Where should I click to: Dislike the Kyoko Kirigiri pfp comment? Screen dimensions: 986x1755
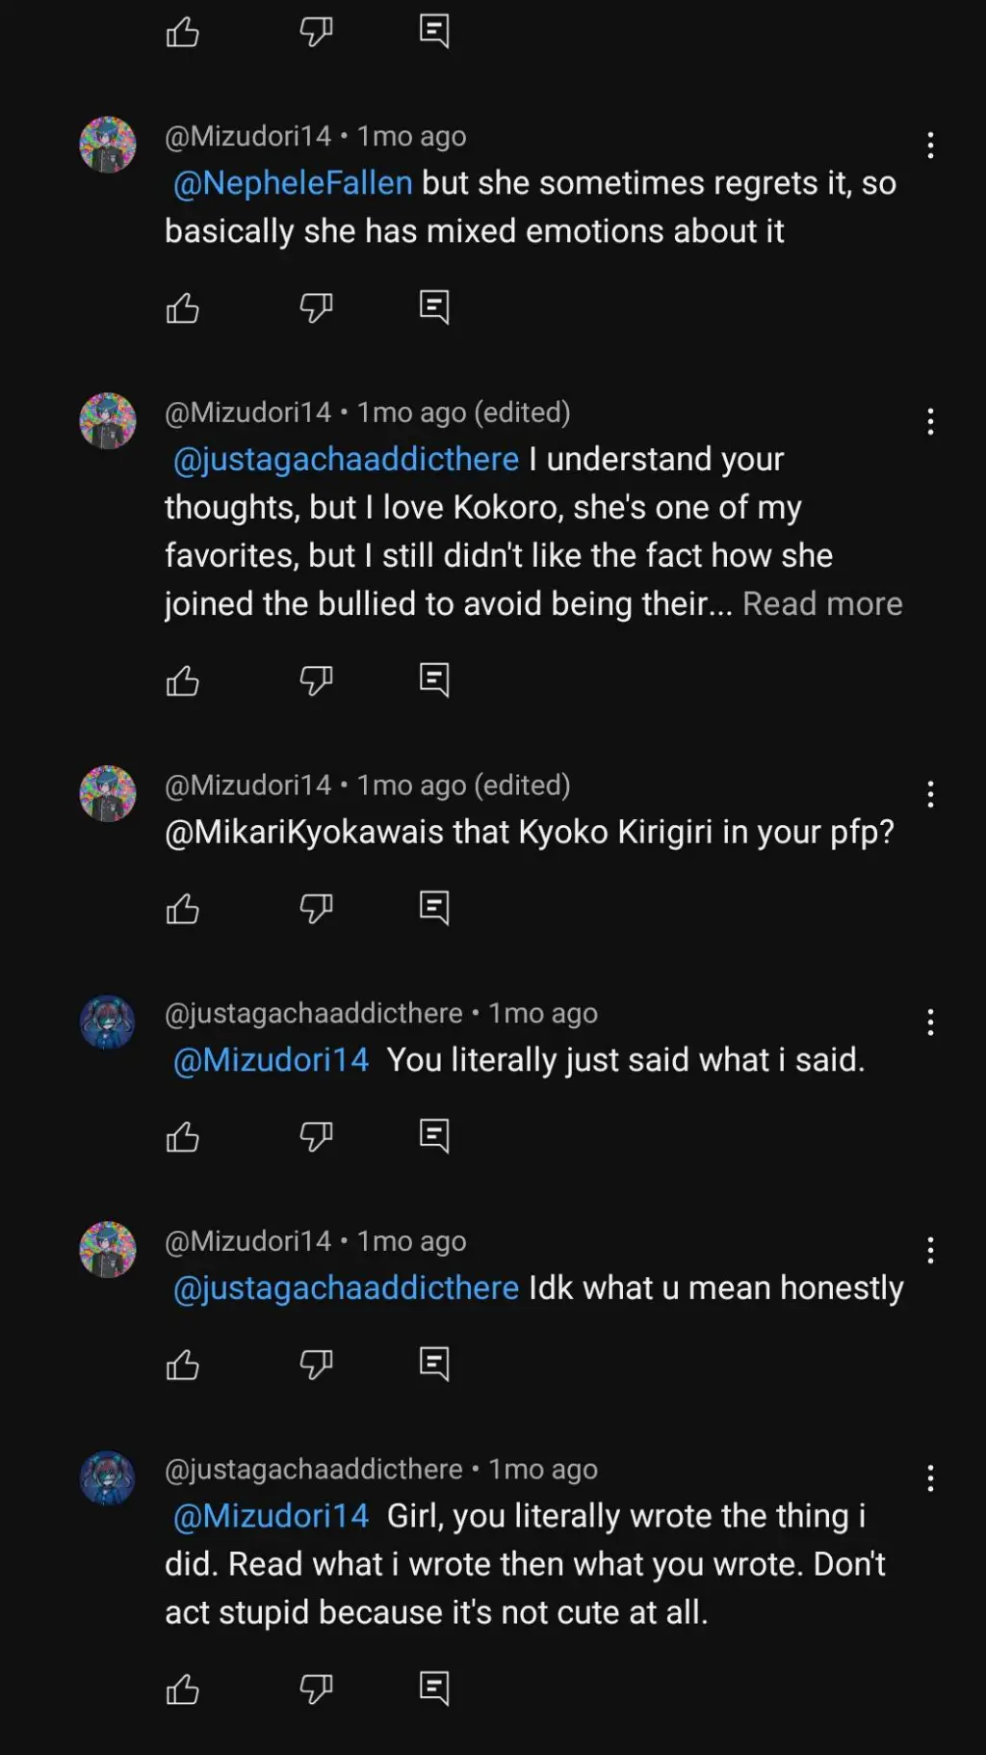316,908
